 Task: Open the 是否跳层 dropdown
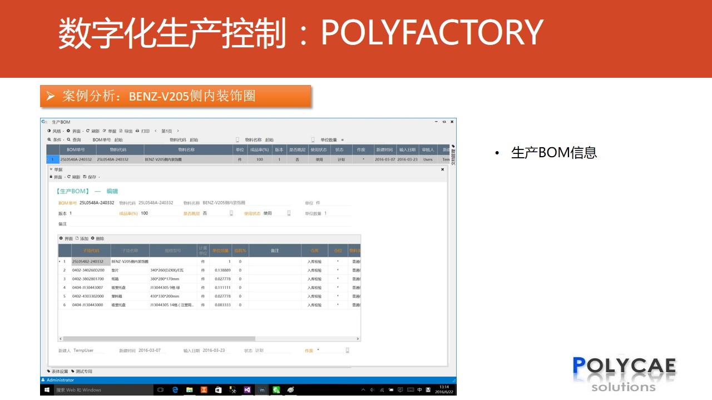(231, 213)
